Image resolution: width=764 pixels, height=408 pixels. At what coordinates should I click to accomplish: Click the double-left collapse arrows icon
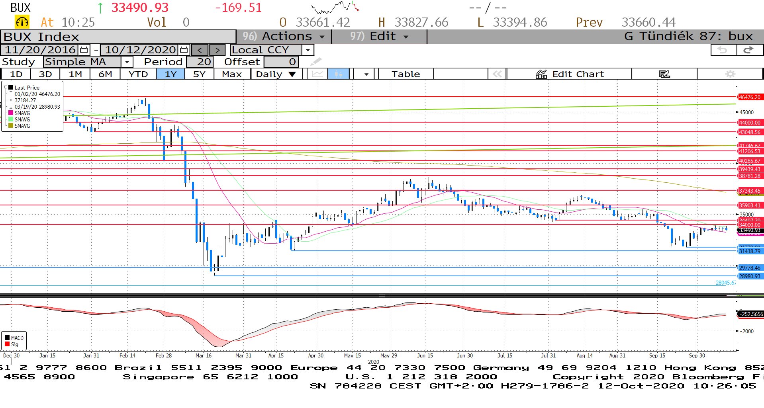click(497, 74)
